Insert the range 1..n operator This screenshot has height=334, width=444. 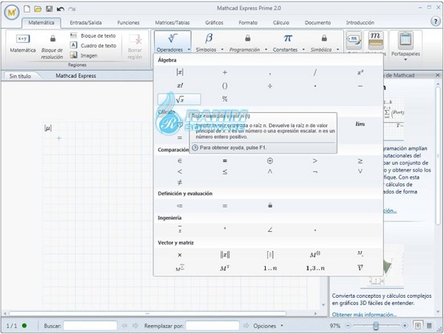(x=270, y=267)
